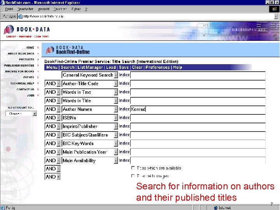The width and height of the screenshot is (280, 210).
Task: Open TECHNICAL HELP sidebar link
Action: click(22, 83)
